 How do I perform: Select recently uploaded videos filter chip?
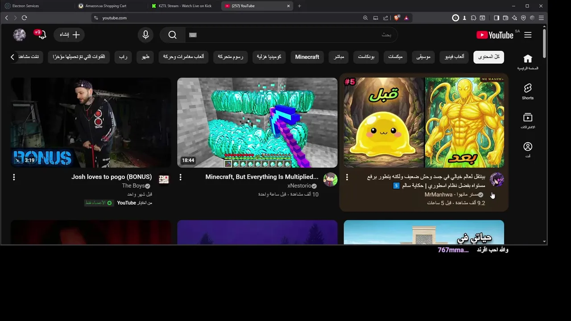pos(79,57)
